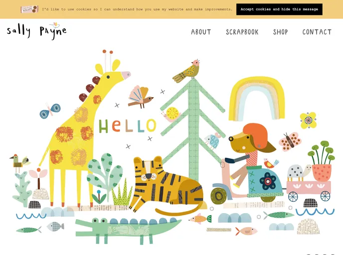Click the potted plant on pink wagon

point(321,161)
